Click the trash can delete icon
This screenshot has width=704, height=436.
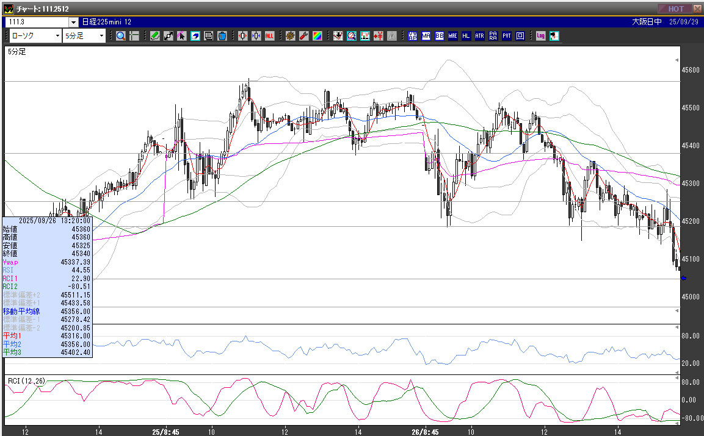[222, 36]
